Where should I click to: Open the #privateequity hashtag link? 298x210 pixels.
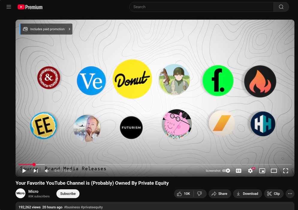92,207
